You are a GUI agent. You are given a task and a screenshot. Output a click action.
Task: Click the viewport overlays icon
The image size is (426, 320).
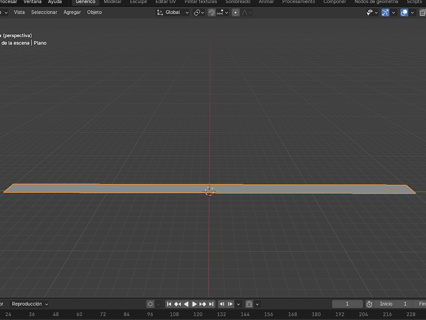(404, 13)
